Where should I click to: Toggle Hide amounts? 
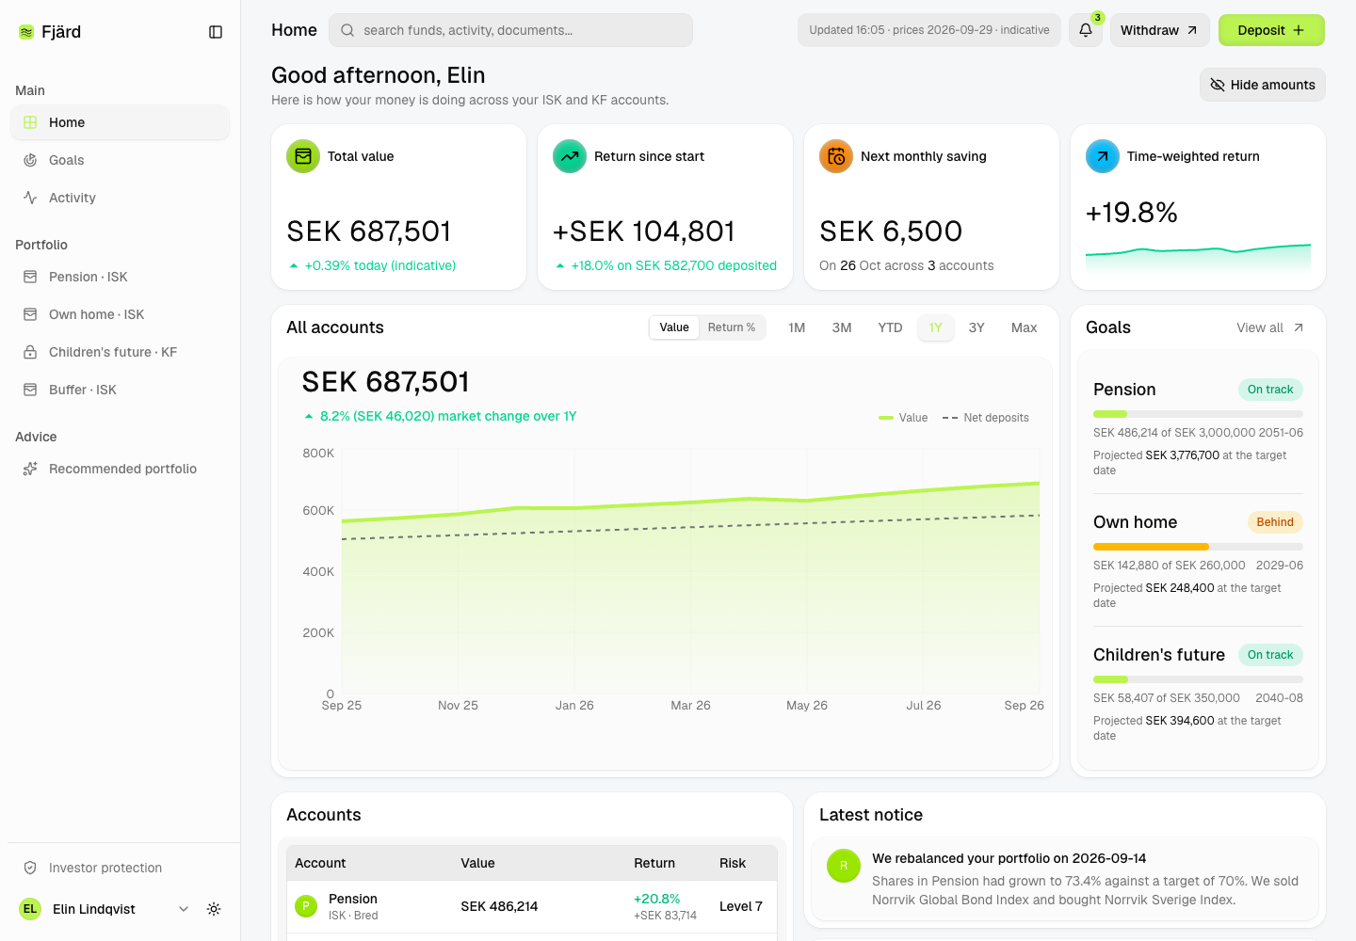pyautogui.click(x=1263, y=85)
